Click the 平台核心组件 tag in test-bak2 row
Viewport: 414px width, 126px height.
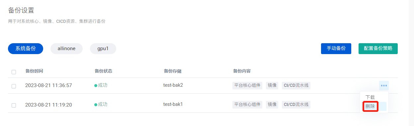(247, 85)
